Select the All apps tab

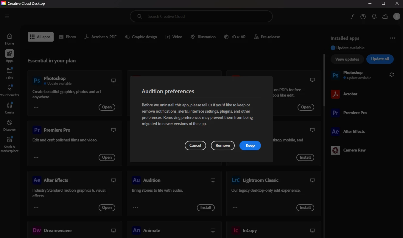tap(41, 37)
